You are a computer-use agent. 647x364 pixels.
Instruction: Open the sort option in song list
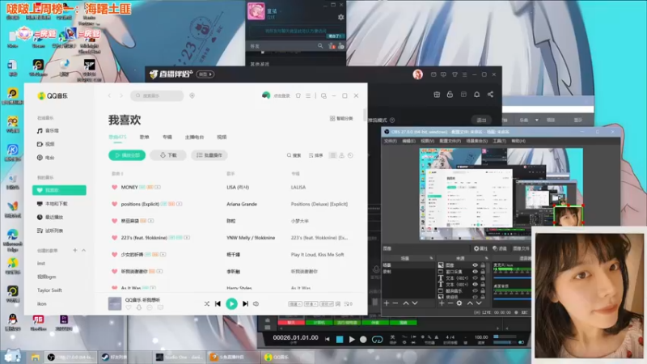click(315, 155)
